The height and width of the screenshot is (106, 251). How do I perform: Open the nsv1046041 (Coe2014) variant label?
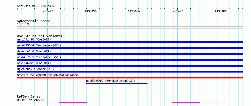[34, 63]
